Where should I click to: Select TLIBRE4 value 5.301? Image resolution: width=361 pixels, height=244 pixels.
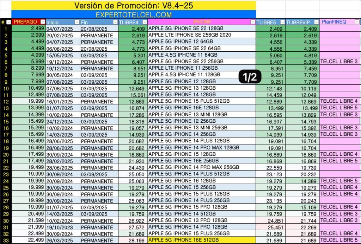(133, 55)
